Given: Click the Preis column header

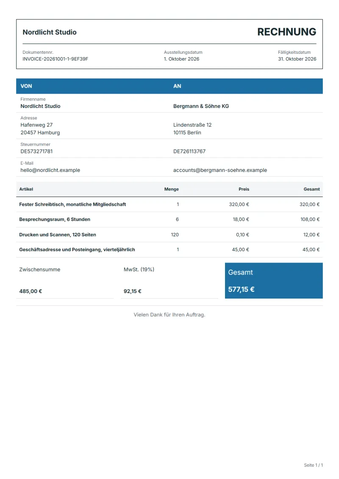Looking at the screenshot, I should pos(244,189).
